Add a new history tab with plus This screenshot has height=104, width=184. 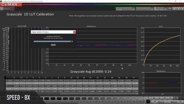pos(12,9)
